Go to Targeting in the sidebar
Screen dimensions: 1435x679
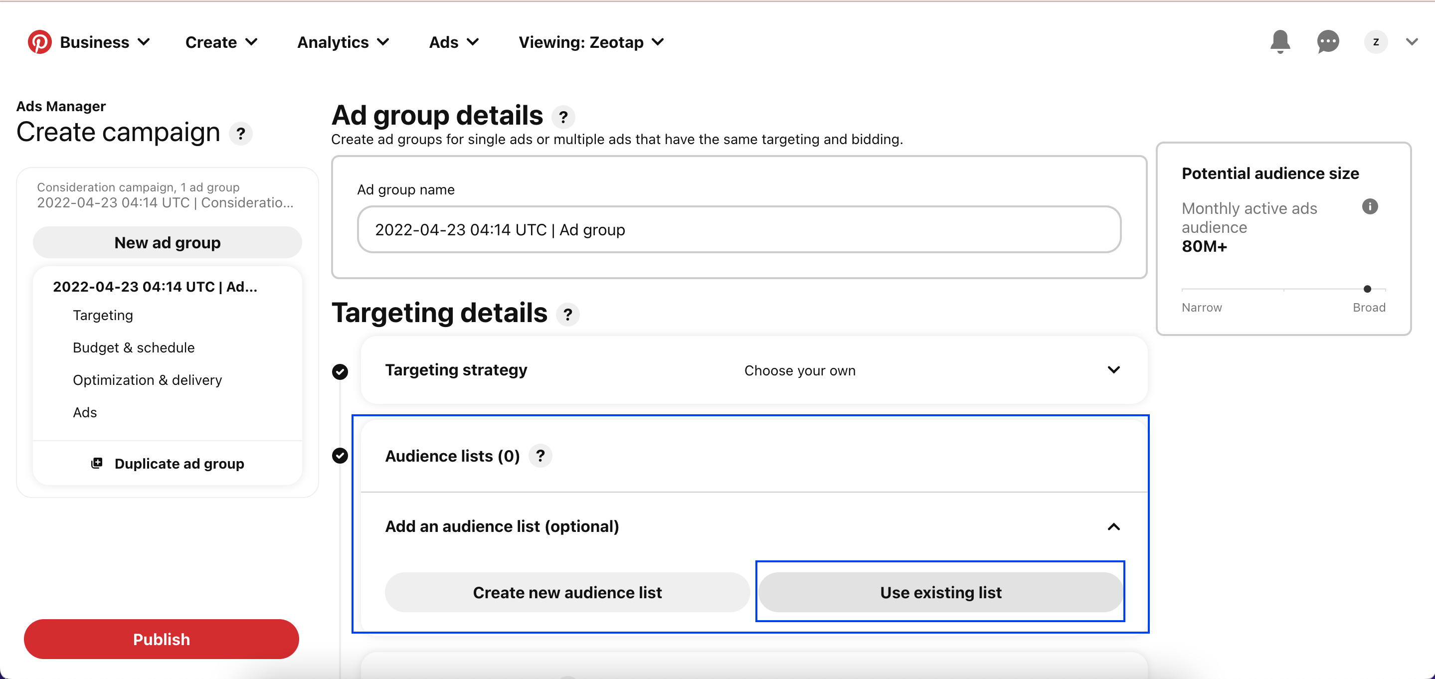pos(103,315)
